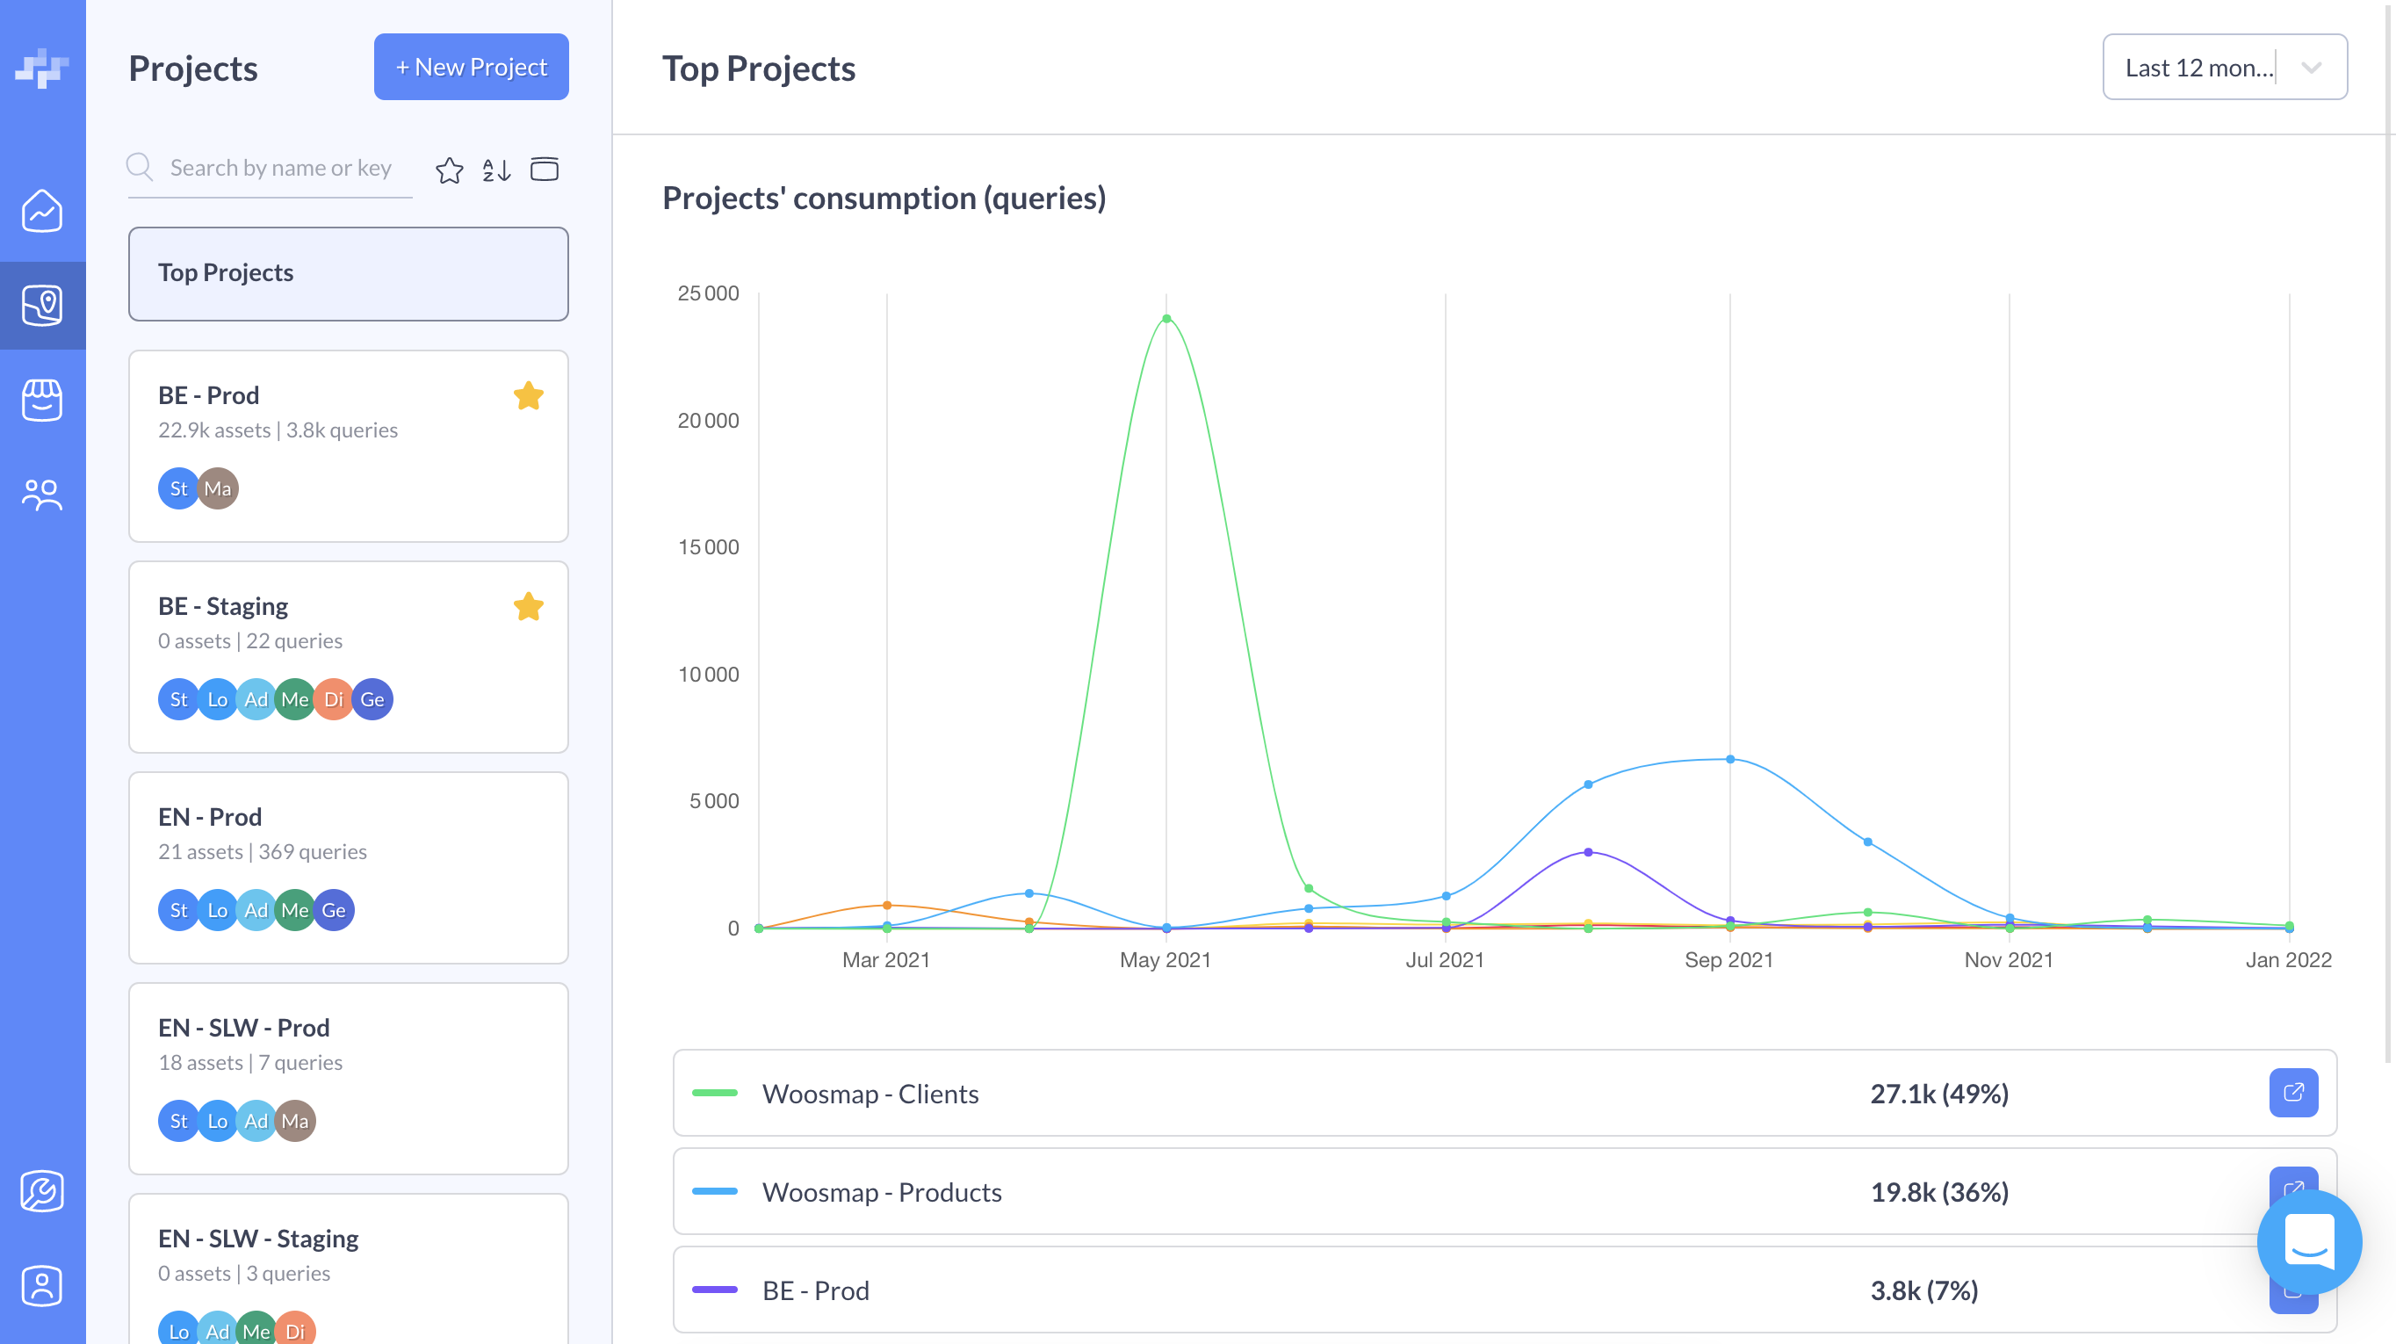The height and width of the screenshot is (1344, 2396).
Task: Open the maps projects sidebar icon
Action: click(42, 305)
